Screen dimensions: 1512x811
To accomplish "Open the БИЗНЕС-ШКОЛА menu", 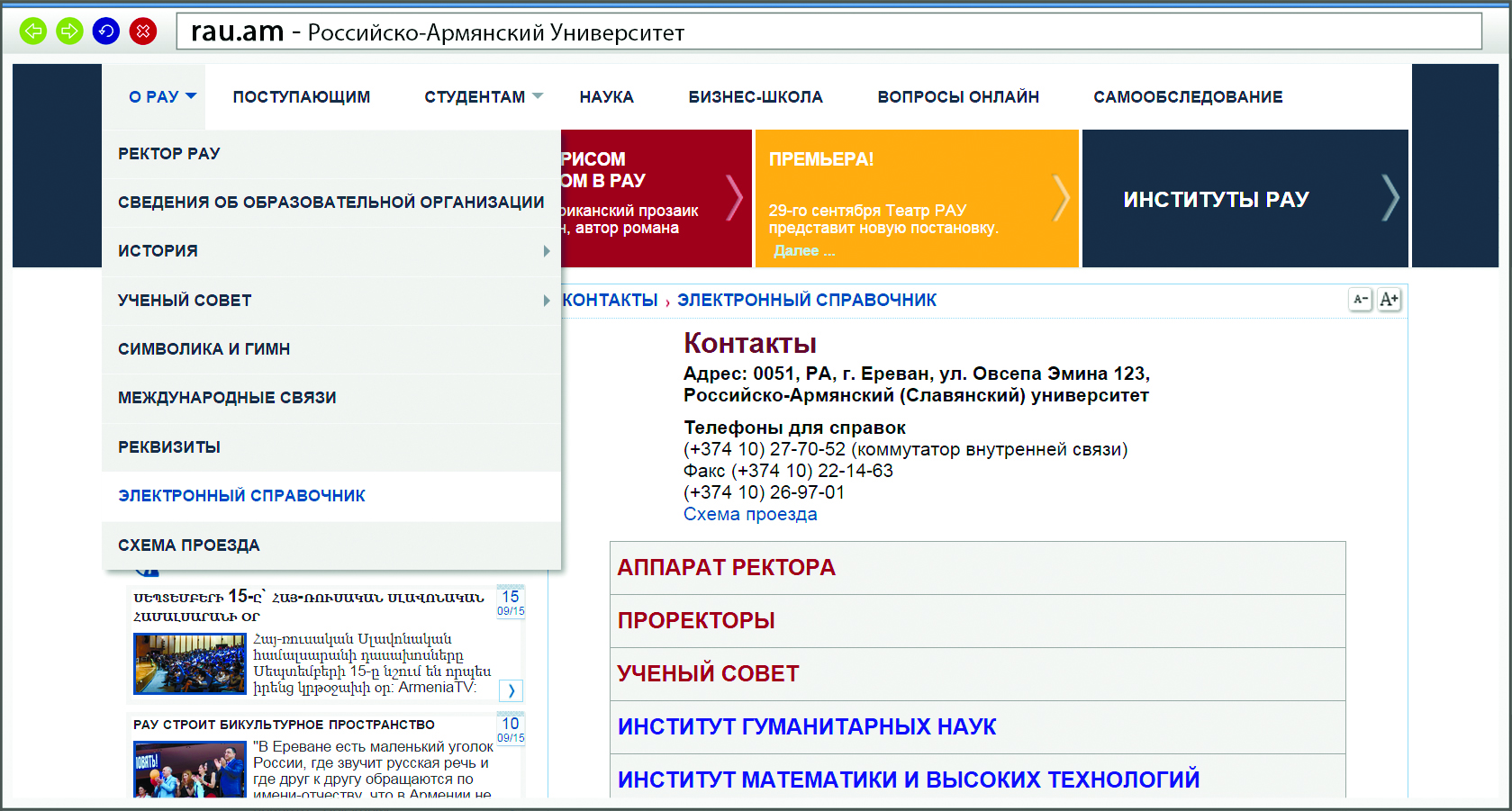I will tap(756, 96).
